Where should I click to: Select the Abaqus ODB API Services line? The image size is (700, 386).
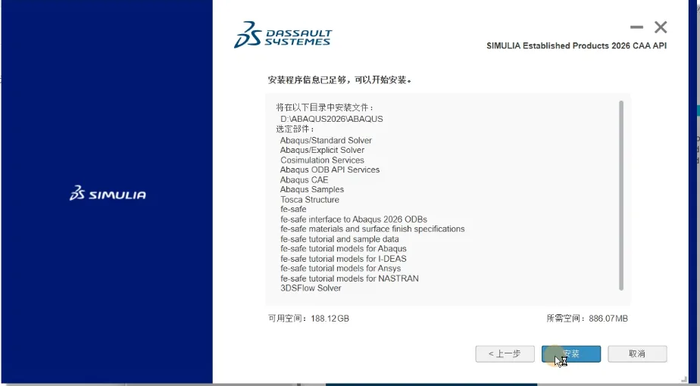330,170
